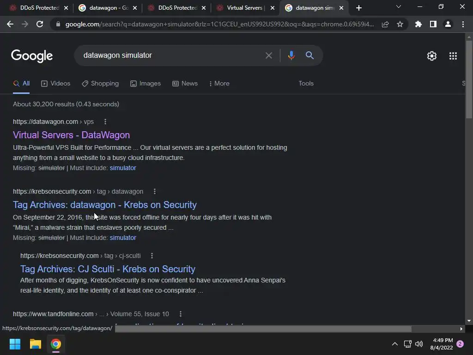Screen dimensions: 473x355
Task: Open network settings from the system tray
Action: click(407, 344)
